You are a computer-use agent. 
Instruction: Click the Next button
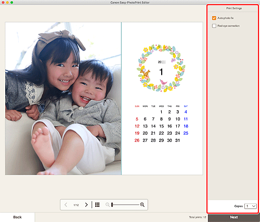pos(234,217)
